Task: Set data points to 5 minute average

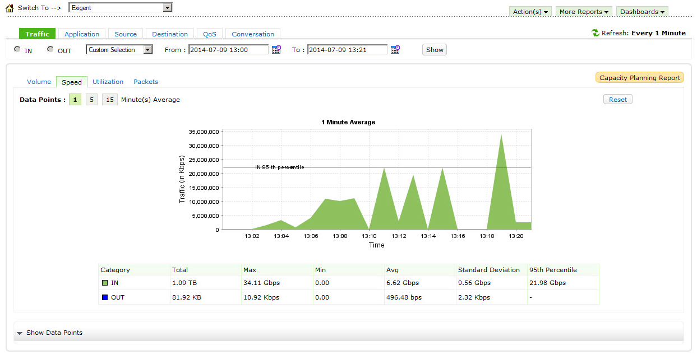Action: [x=91, y=100]
